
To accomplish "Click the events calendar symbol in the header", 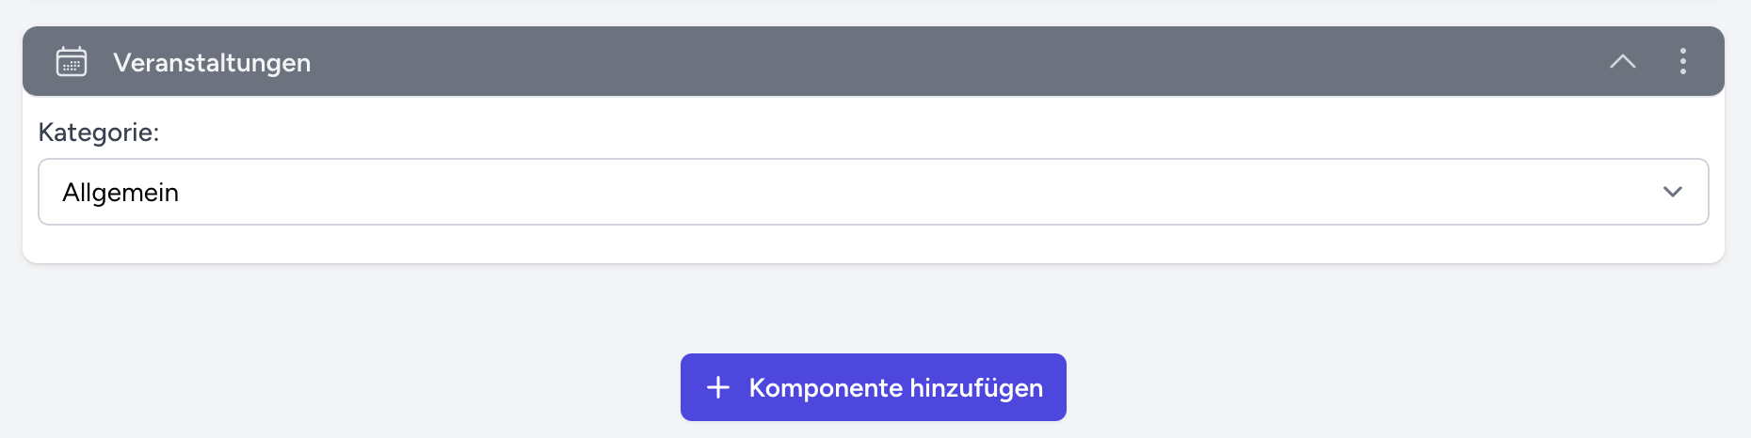I will [72, 62].
